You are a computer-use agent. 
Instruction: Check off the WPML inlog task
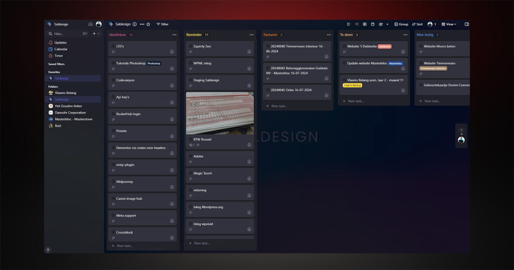190,63
